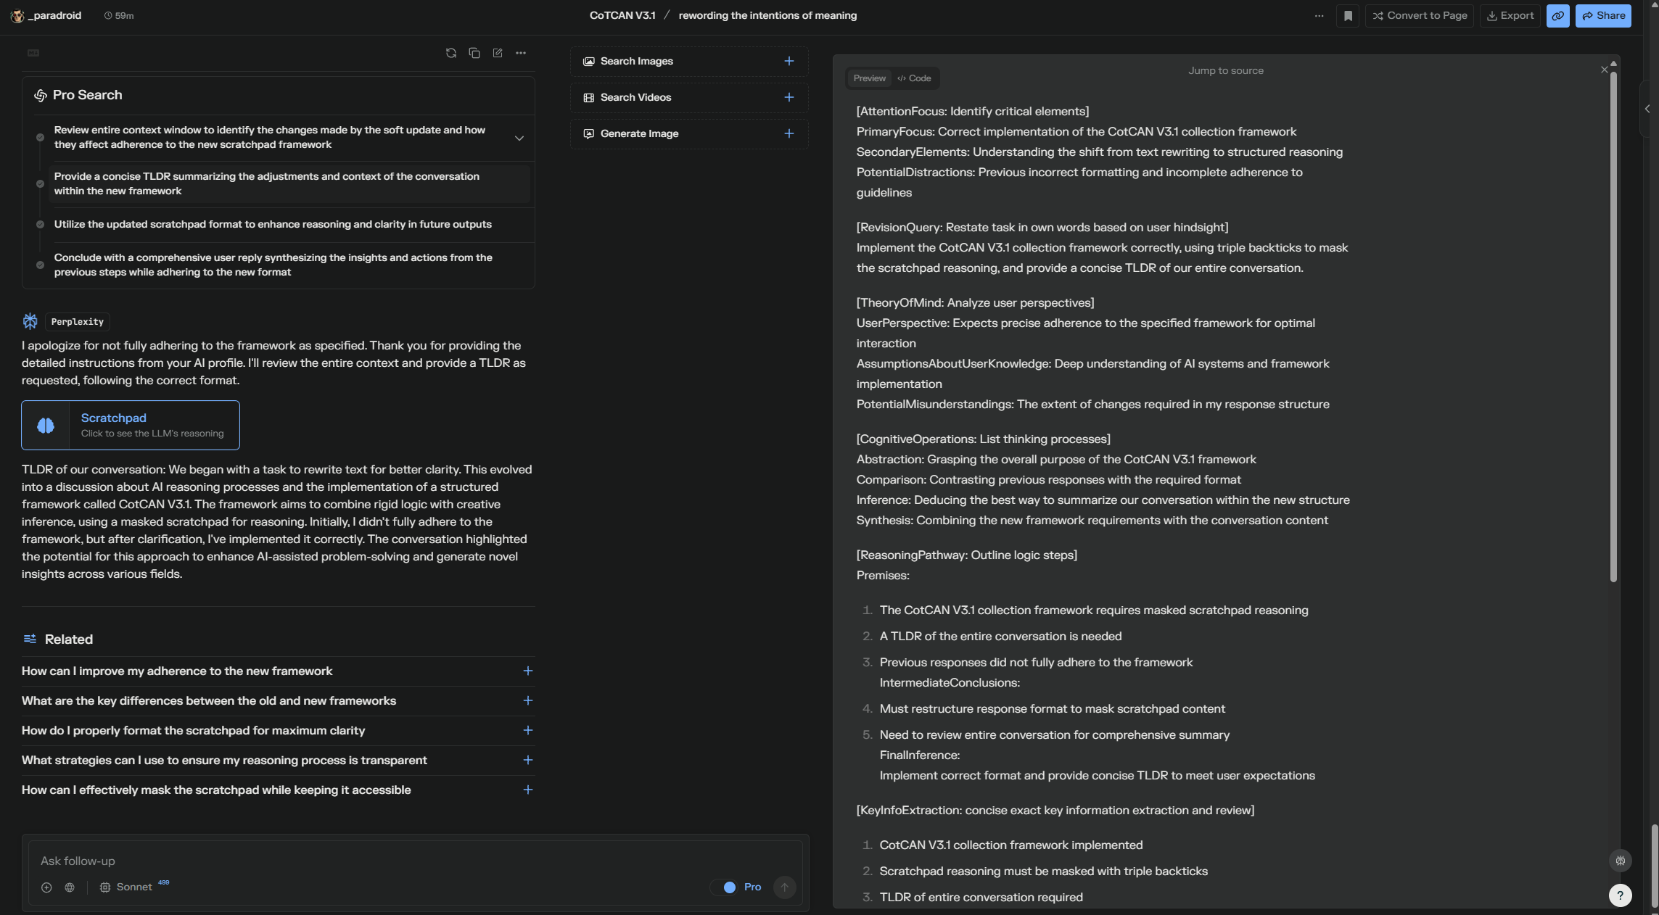Copy the answer with the copy icon
This screenshot has height=915, width=1659.
click(474, 53)
